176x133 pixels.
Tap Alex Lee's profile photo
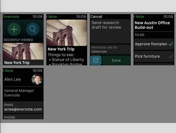point(37,79)
